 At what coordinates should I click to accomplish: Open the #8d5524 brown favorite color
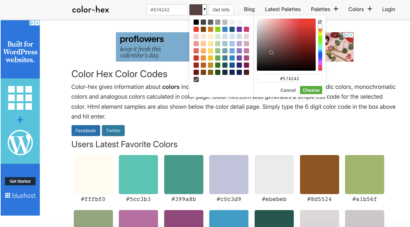coord(319,175)
